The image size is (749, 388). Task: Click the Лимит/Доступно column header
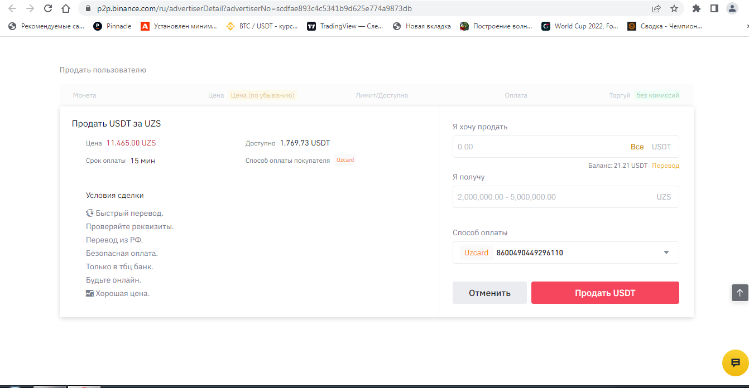click(382, 95)
